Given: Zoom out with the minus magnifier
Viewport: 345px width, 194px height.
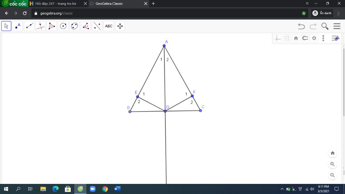Looking at the screenshot, I should coord(333,175).
